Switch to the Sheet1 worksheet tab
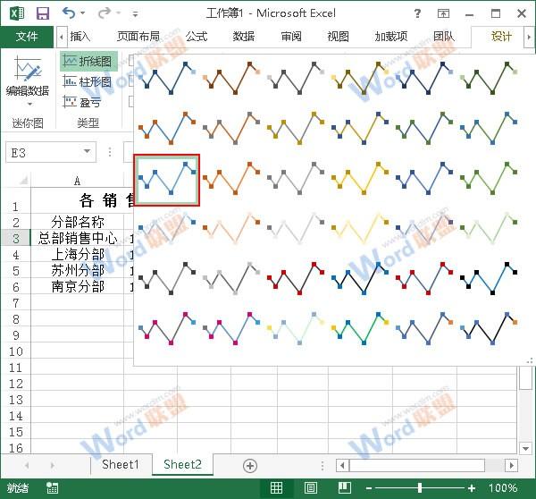536x499 pixels. pos(121,464)
